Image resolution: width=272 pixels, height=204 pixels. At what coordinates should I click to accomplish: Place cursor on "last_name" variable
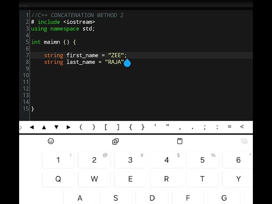(x=81, y=62)
